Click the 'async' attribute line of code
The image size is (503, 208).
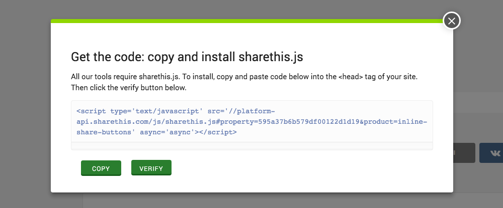[156, 132]
